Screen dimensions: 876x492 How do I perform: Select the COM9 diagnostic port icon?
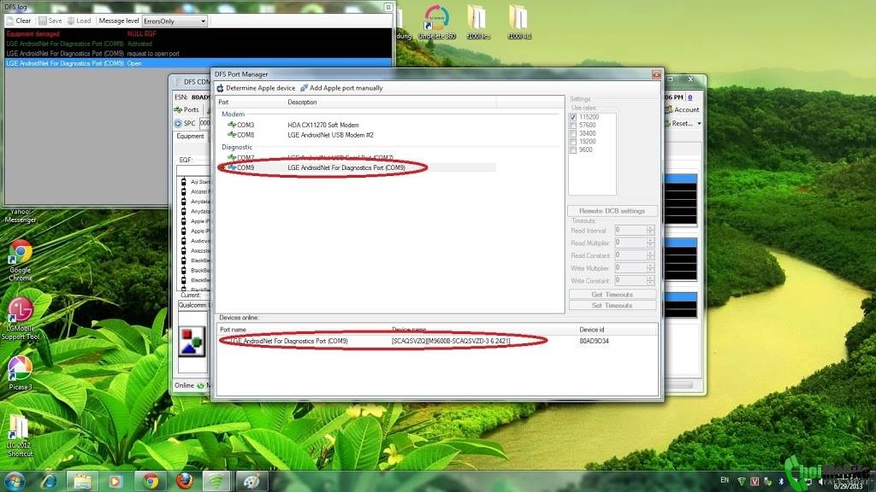(232, 167)
